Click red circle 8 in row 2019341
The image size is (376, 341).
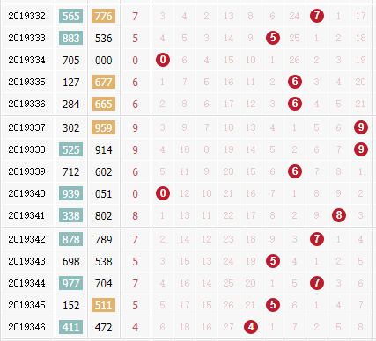point(339,215)
